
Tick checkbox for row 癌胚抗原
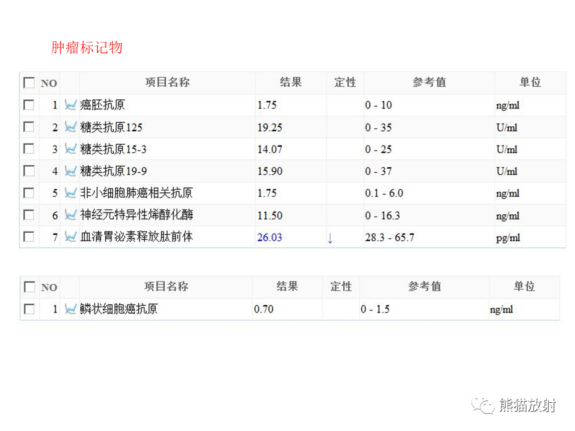click(x=29, y=105)
